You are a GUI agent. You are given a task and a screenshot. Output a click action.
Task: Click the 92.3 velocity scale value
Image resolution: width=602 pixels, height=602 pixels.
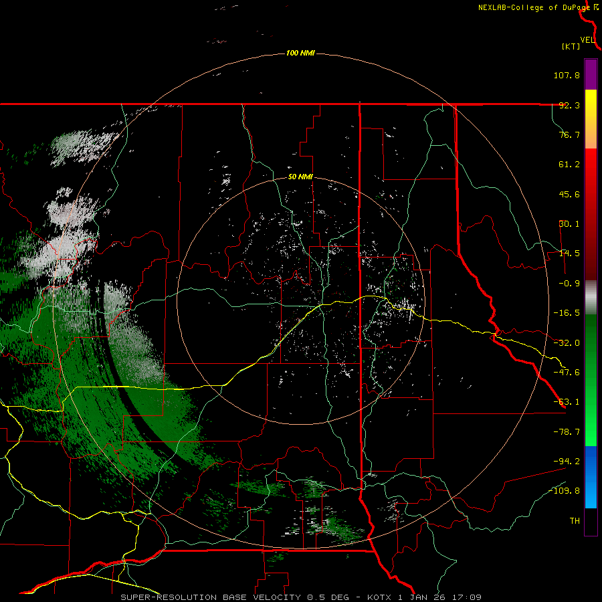569,105
